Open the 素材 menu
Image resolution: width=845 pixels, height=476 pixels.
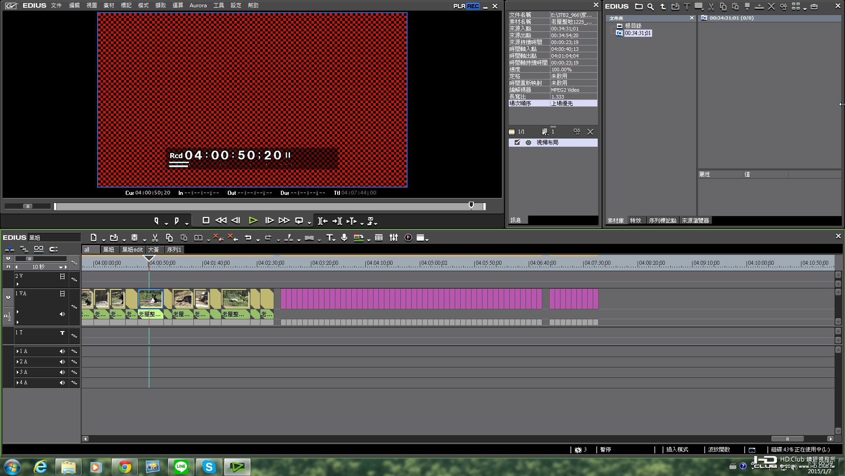click(109, 5)
